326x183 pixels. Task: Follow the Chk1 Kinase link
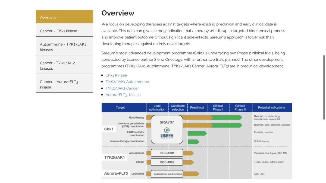116,75
